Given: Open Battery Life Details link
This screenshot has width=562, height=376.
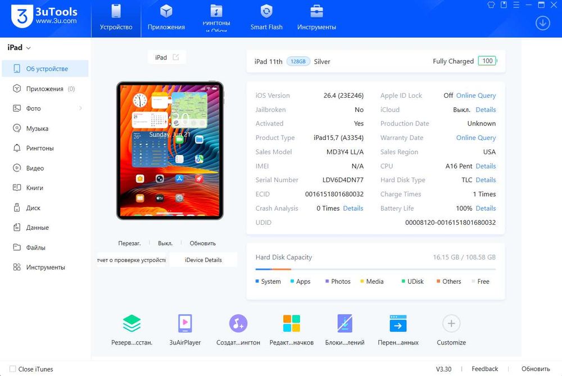Looking at the screenshot, I should point(486,209).
